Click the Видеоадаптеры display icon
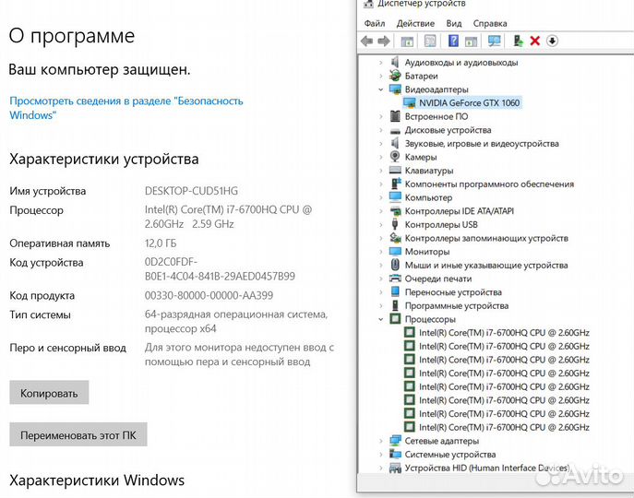This screenshot has height=498, width=634. point(395,89)
